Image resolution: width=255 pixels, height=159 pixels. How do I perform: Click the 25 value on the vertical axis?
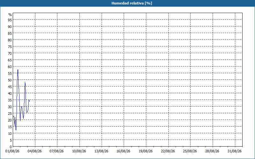[x=10, y=114]
